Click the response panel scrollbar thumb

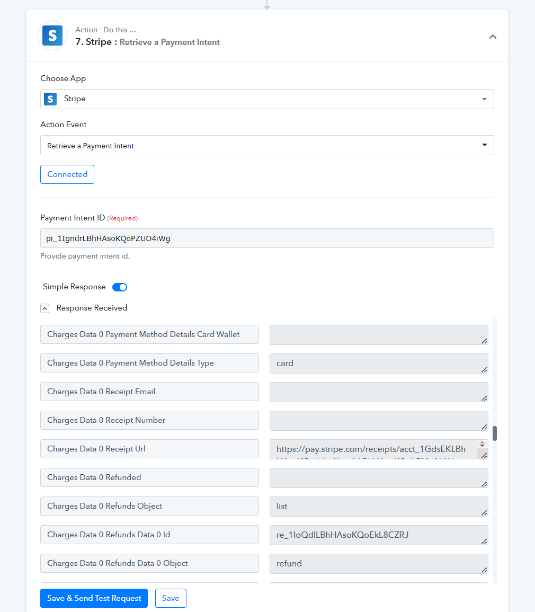(x=495, y=433)
